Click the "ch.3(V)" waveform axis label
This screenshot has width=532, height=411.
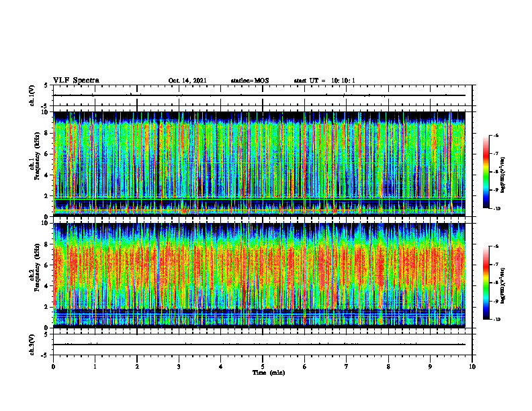(x=32, y=345)
